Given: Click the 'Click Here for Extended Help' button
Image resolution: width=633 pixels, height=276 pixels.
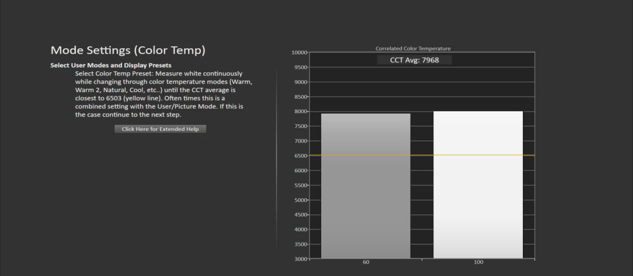Looking at the screenshot, I should [160, 129].
